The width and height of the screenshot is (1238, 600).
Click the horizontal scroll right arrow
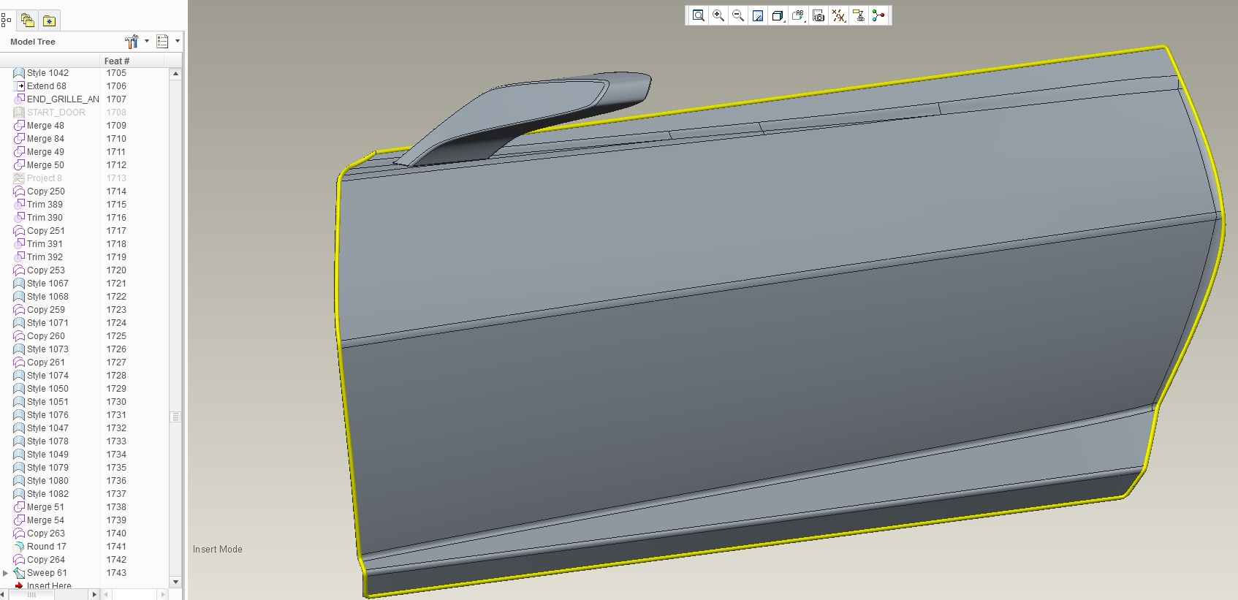(x=94, y=595)
